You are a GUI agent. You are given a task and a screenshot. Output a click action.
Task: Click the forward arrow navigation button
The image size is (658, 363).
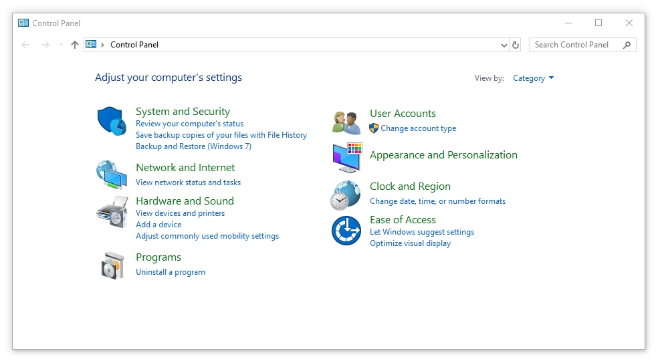click(x=45, y=45)
